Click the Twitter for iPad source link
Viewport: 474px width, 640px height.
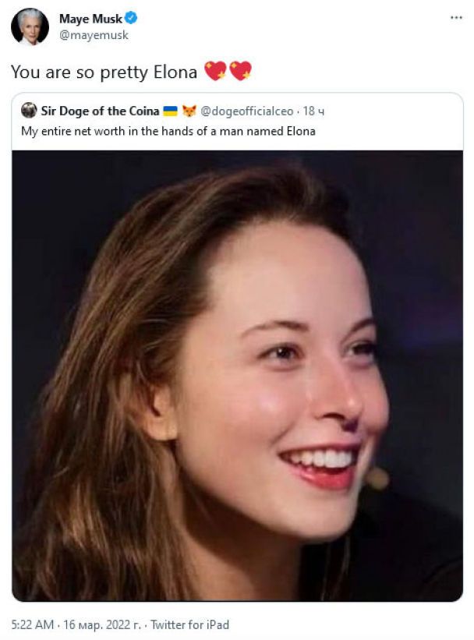189,624
